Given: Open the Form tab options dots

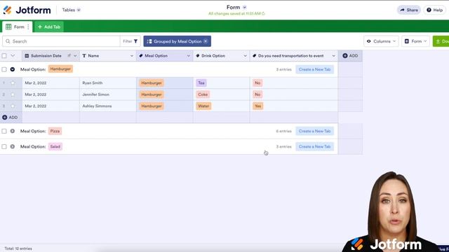Looking at the screenshot, I should pyautogui.click(x=28, y=27).
